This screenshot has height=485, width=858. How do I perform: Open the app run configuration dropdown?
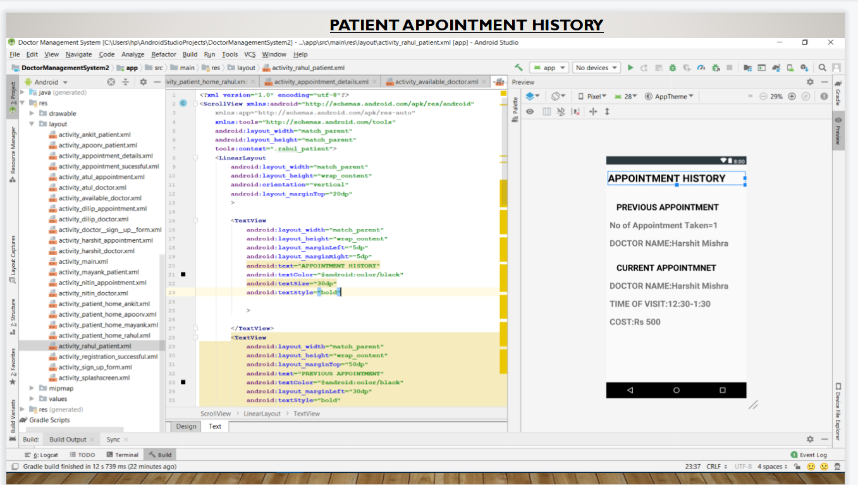[x=549, y=68]
